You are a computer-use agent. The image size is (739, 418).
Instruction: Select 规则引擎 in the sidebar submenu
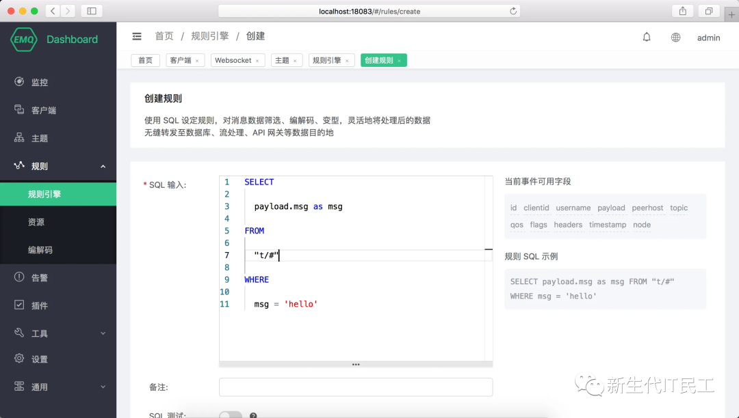pyautogui.click(x=58, y=194)
